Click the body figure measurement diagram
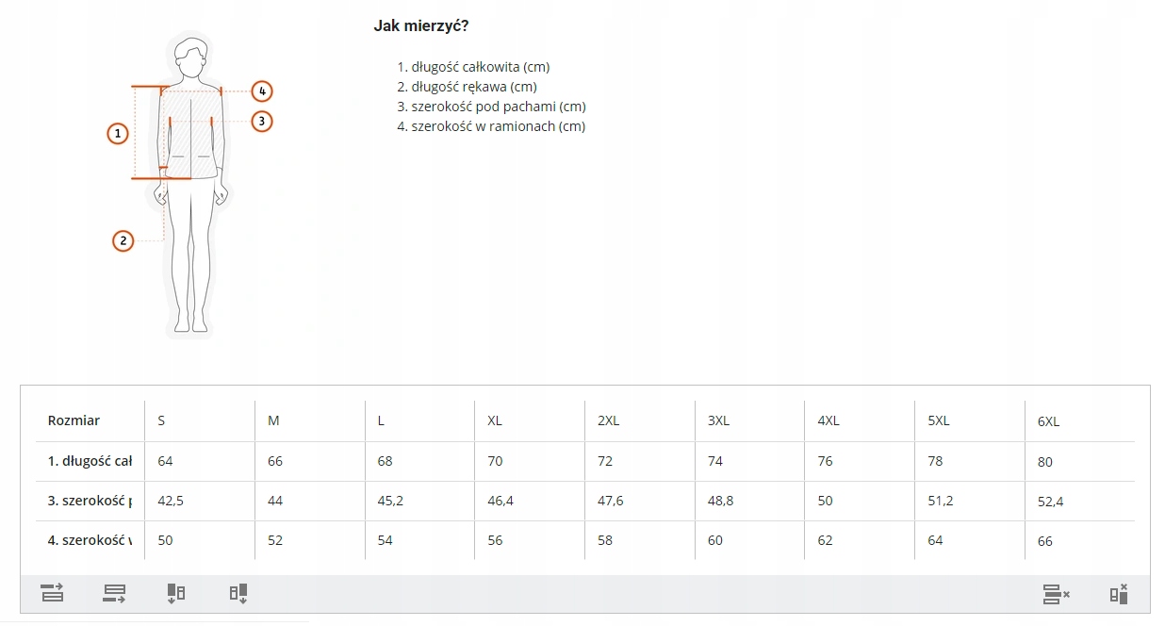Viewport: 1165px width, 626px height. [x=192, y=187]
